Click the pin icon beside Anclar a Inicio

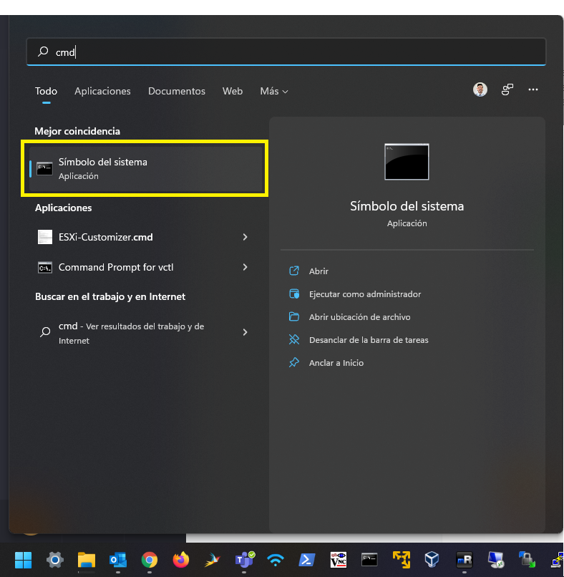pos(294,362)
